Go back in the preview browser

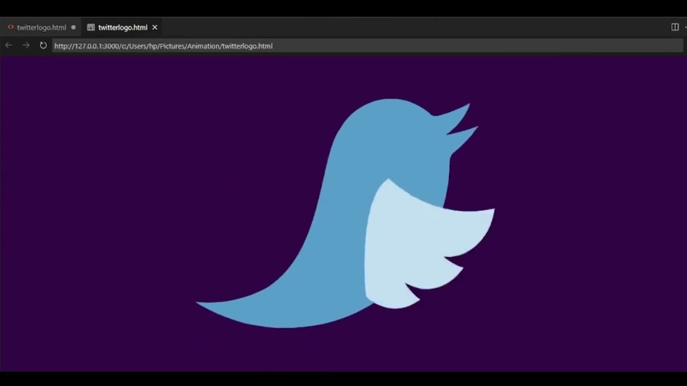click(9, 46)
